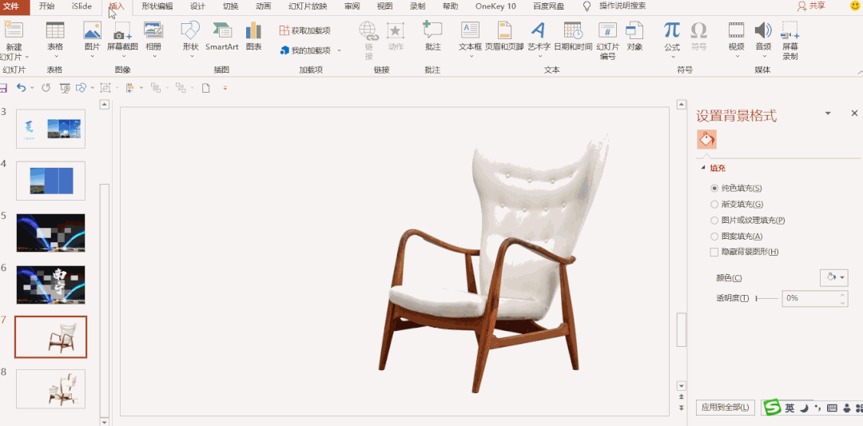Select slide 5 thumbnail in panel
The image size is (863, 426).
click(x=50, y=233)
